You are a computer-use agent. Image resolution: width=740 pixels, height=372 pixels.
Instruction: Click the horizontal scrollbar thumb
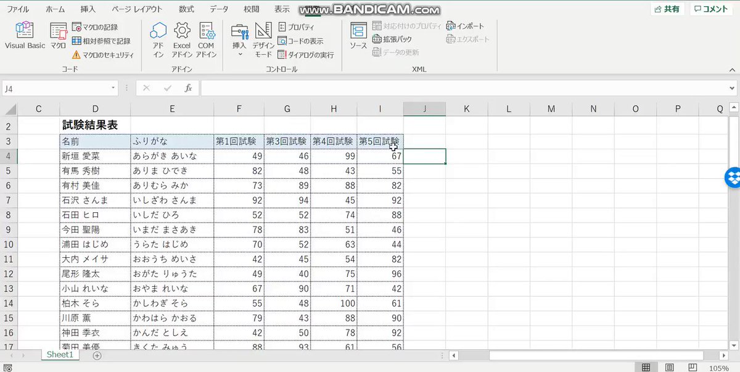coord(596,355)
